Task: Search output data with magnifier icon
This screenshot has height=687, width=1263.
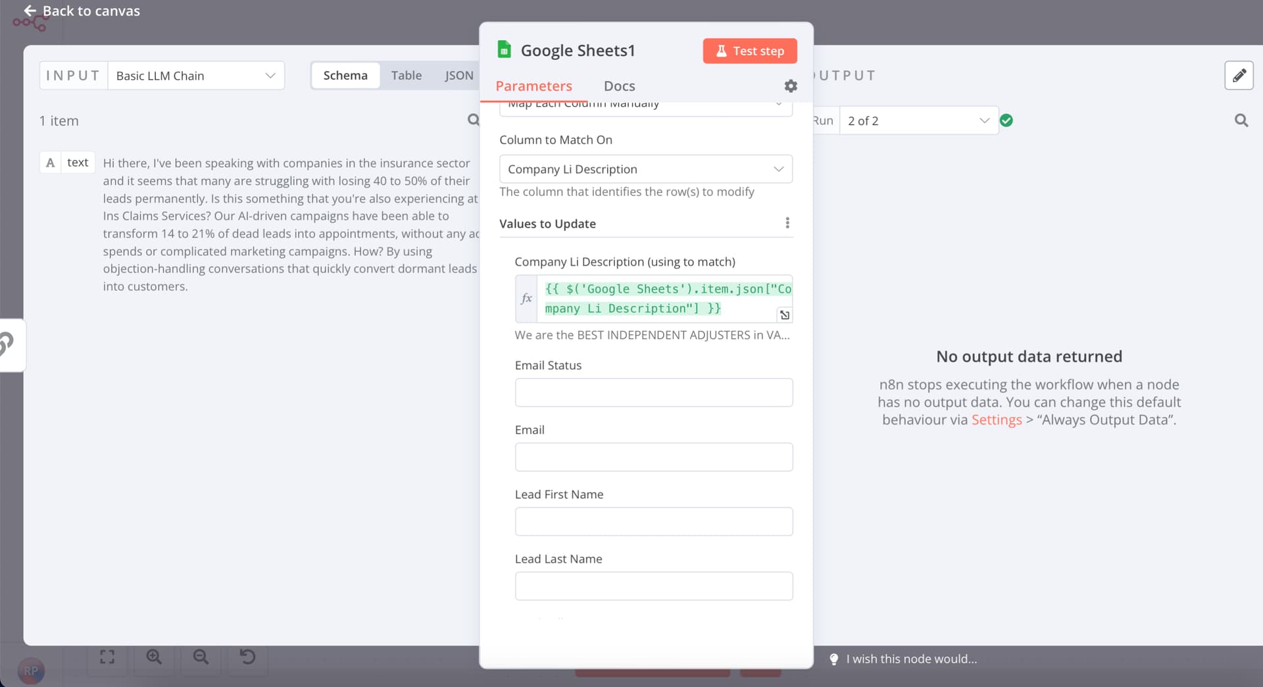Action: pos(1241,120)
